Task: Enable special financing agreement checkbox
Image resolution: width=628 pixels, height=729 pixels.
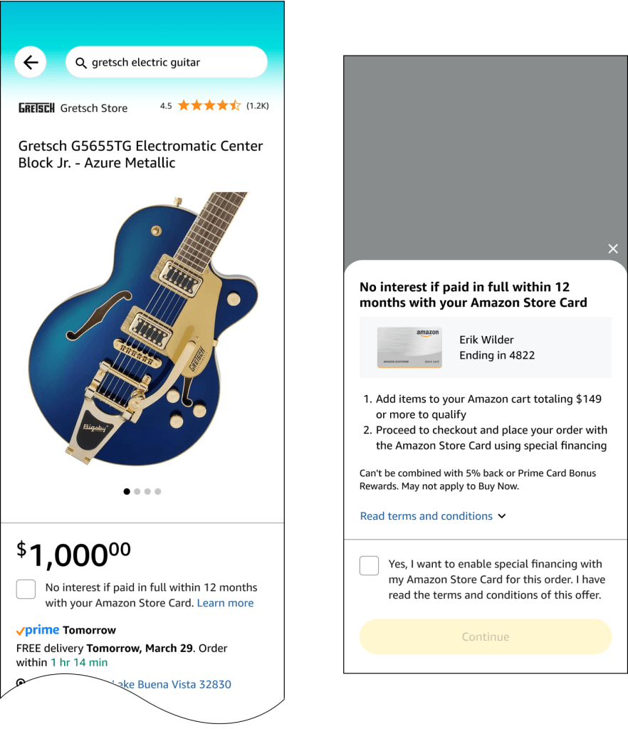Action: pyautogui.click(x=369, y=566)
